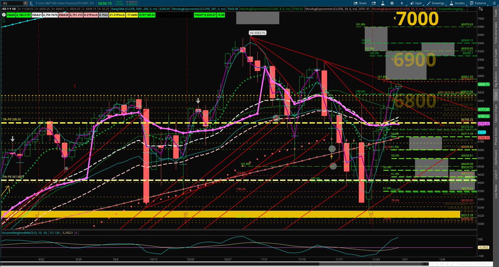Open the Style dropdown menu
Screen dimensions: 499x267
[x=416, y=3]
